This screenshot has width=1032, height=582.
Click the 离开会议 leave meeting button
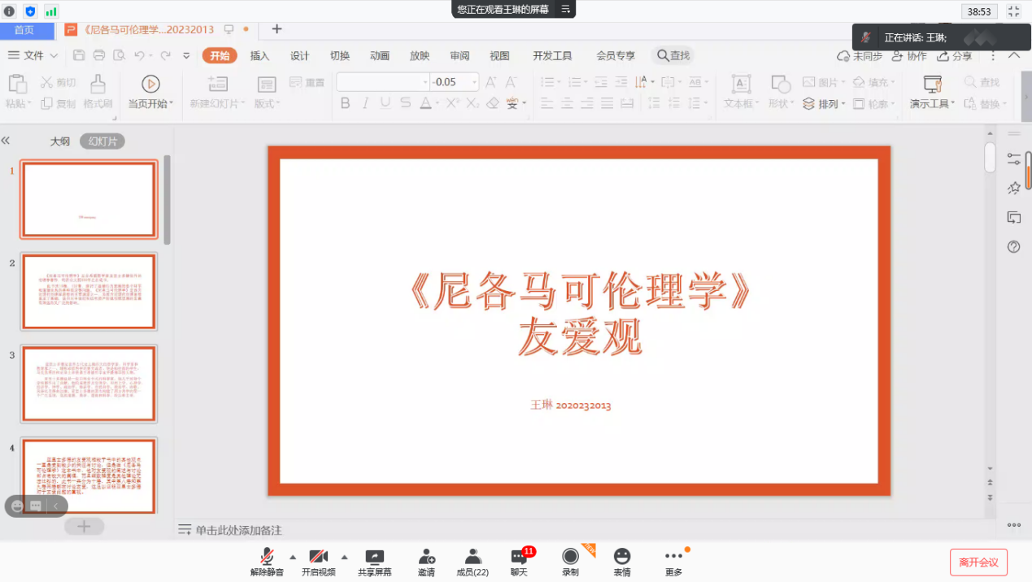[978, 562]
